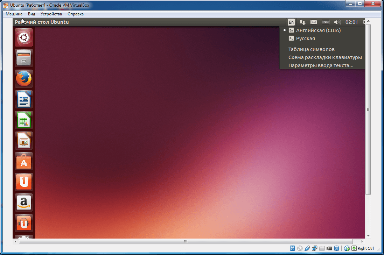This screenshot has width=384, height=255.
Task: Click video capture status icon
Action: pos(329,248)
